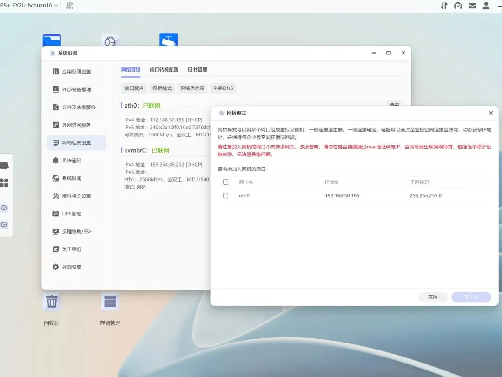
Task: Click the 子网掩码 column header
Action: tap(419, 182)
